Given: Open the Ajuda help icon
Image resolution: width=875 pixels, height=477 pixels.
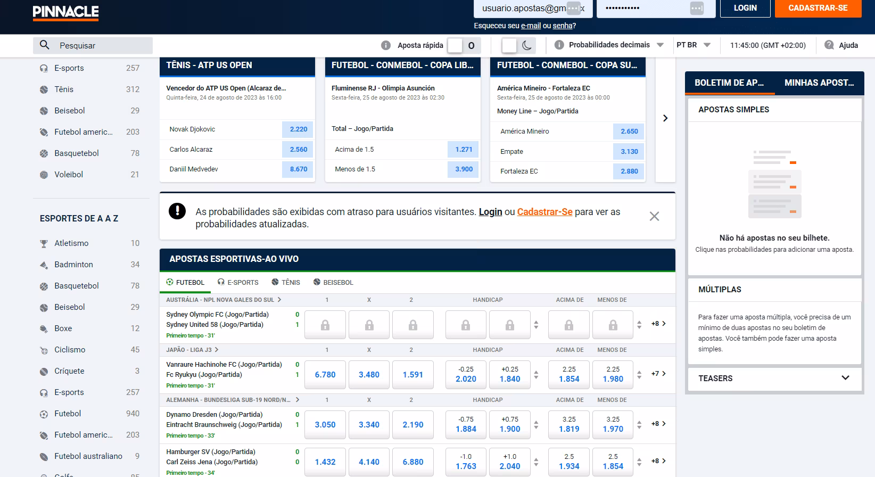Looking at the screenshot, I should (x=829, y=45).
